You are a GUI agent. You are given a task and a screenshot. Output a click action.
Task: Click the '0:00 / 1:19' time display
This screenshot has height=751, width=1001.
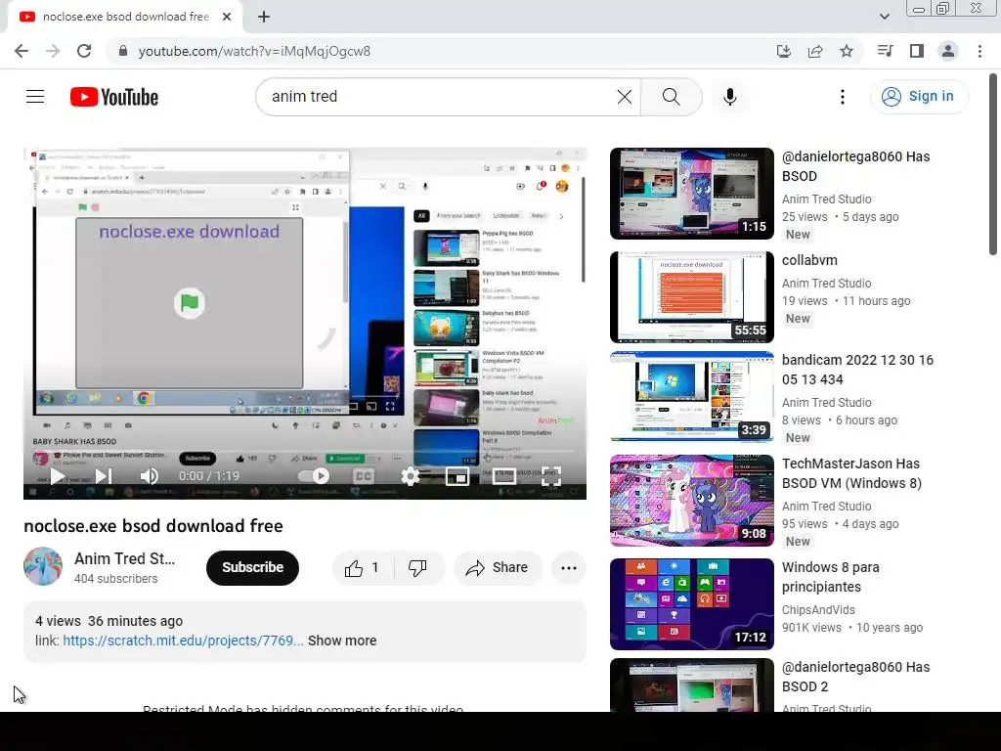(x=209, y=476)
